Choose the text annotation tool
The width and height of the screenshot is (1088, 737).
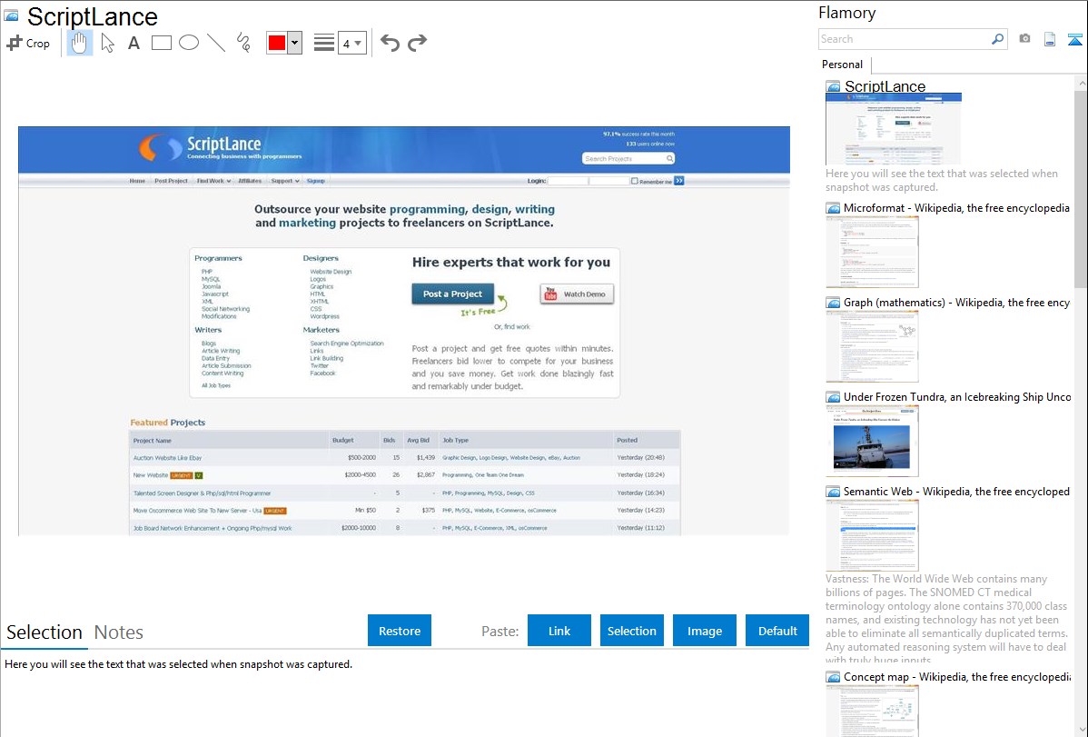(x=134, y=43)
